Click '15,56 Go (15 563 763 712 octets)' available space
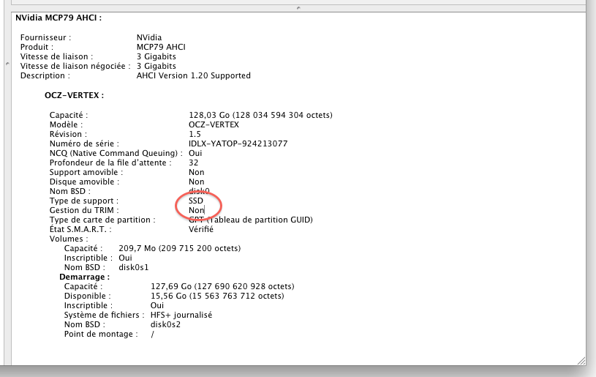This screenshot has width=596, height=377. [x=217, y=296]
